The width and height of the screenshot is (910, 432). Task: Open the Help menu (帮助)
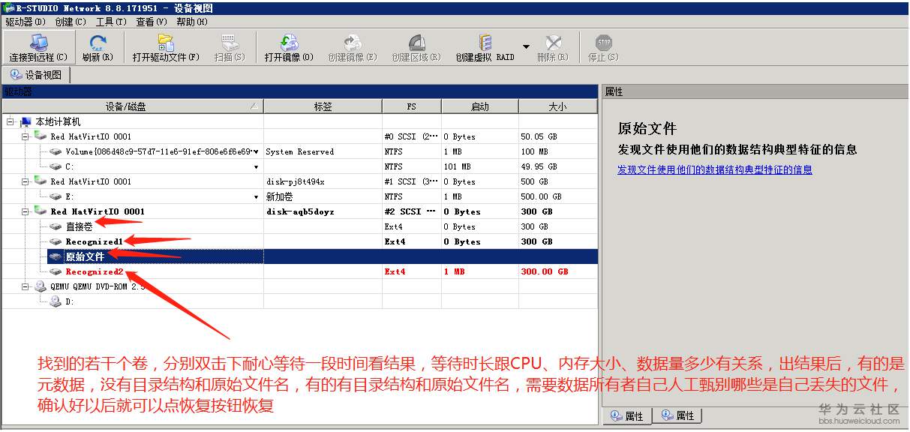click(x=191, y=22)
